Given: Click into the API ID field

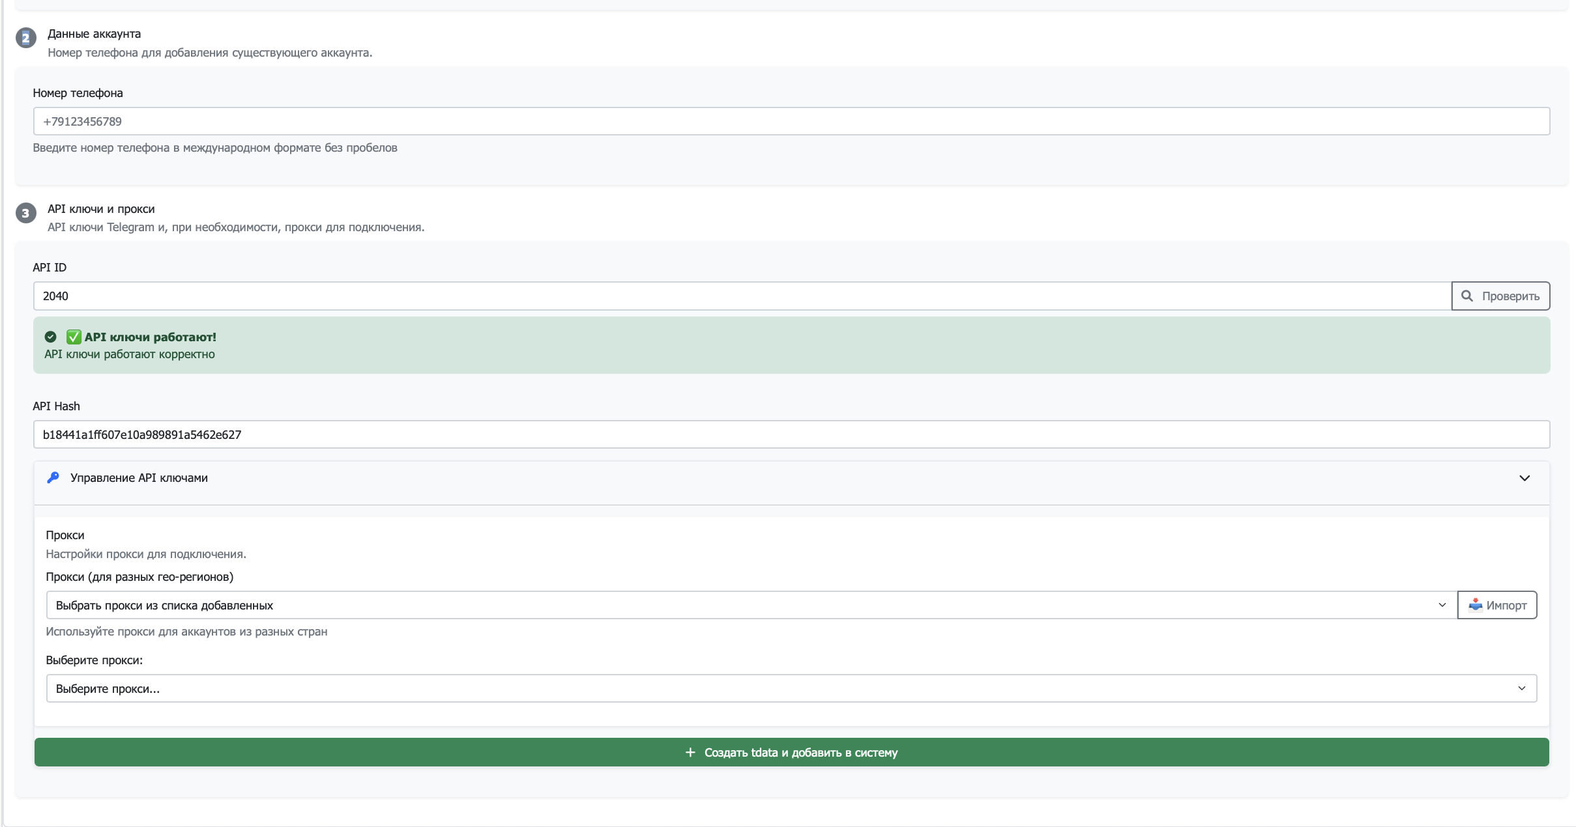Looking at the screenshot, I should [742, 296].
